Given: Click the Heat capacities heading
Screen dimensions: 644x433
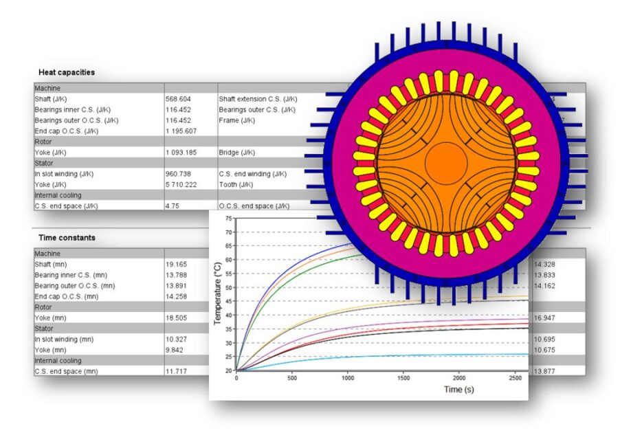Looking at the screenshot, I should [x=67, y=72].
